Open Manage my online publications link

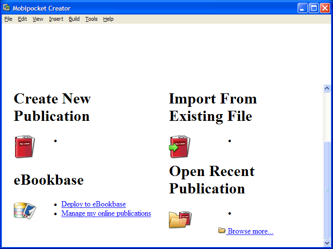[106, 213]
